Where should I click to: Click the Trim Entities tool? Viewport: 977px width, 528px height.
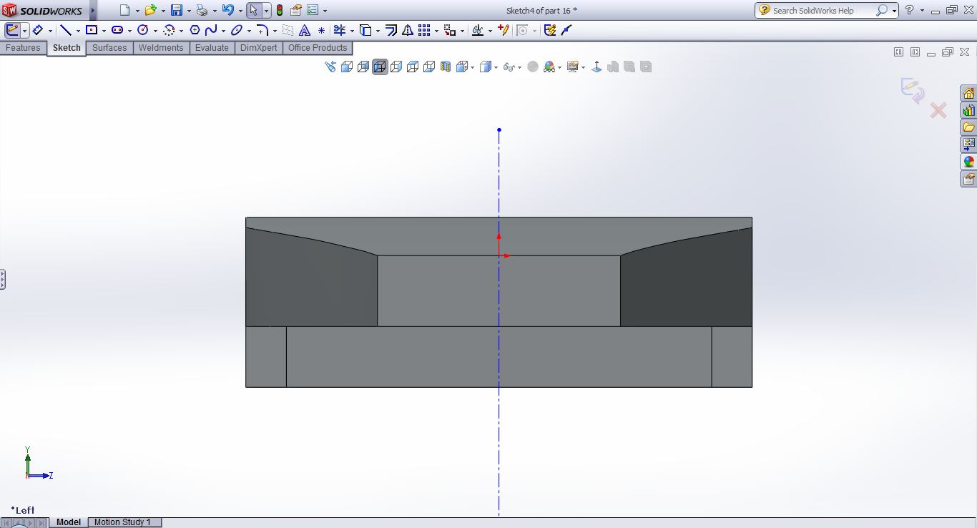tap(340, 30)
